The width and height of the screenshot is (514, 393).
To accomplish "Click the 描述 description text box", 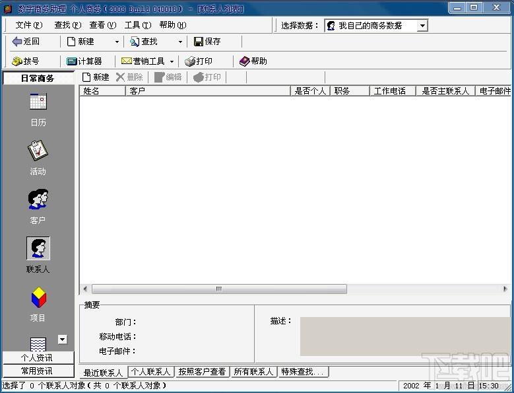I will [x=405, y=336].
